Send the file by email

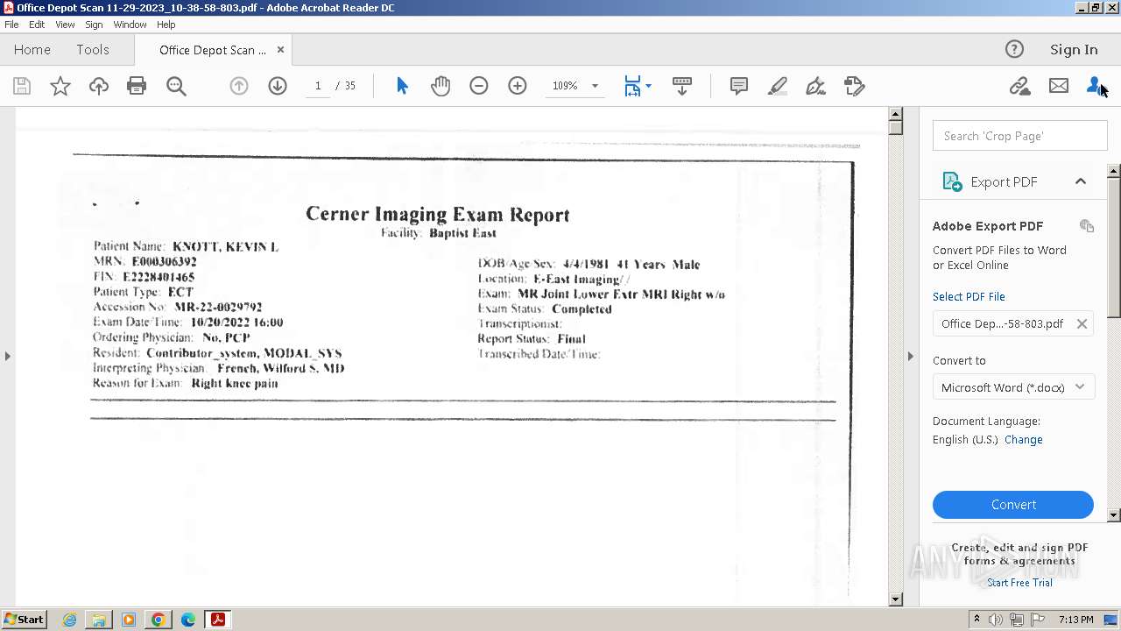pyautogui.click(x=1059, y=86)
